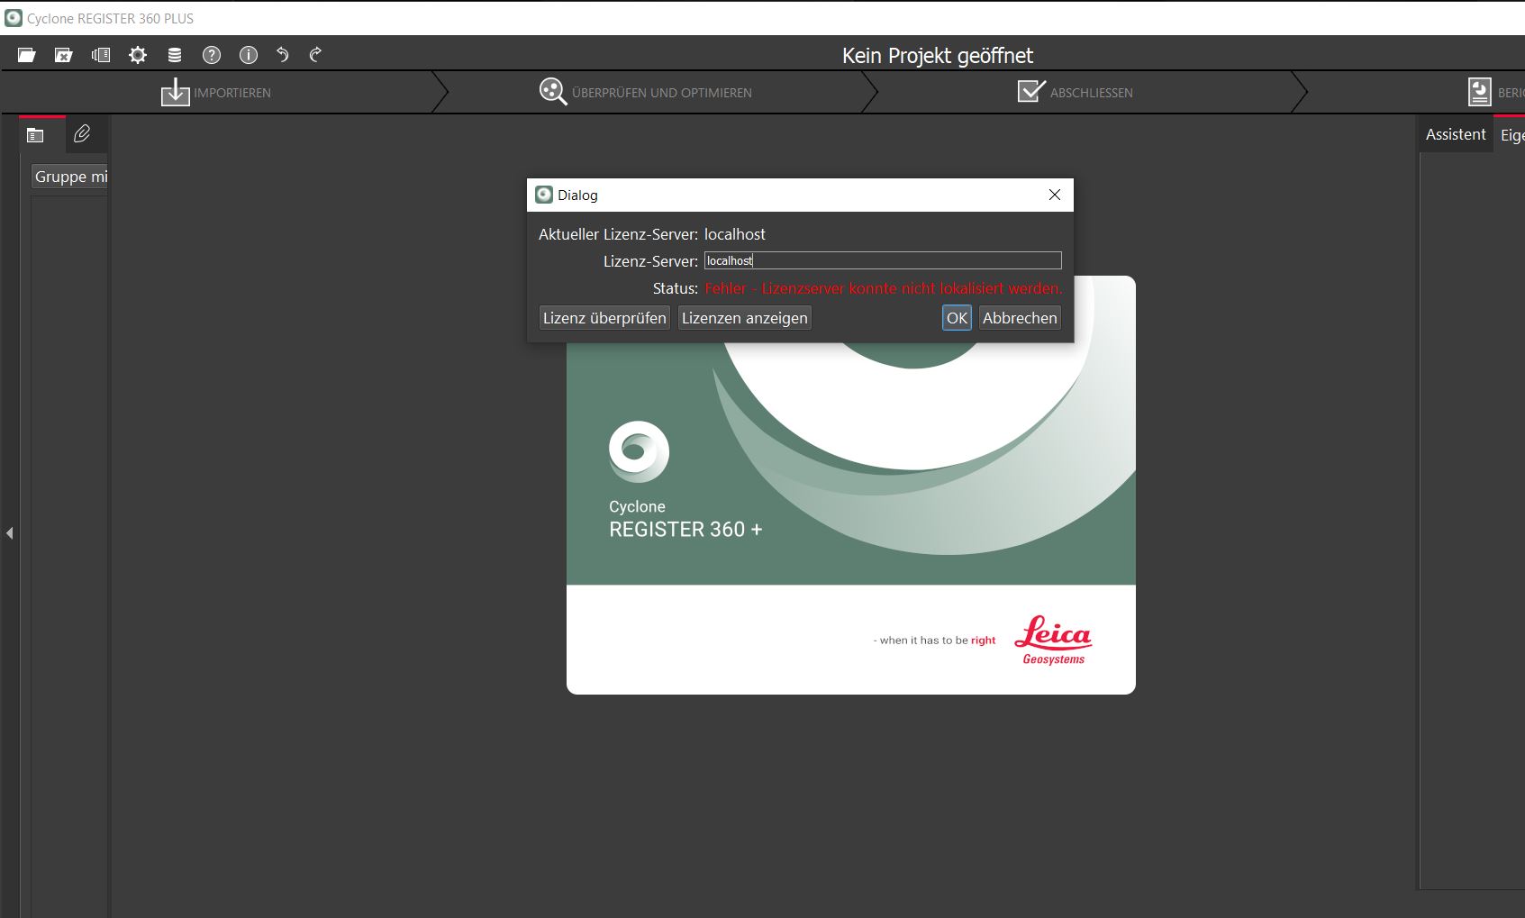Confirm the license dialog with OK

click(x=957, y=318)
